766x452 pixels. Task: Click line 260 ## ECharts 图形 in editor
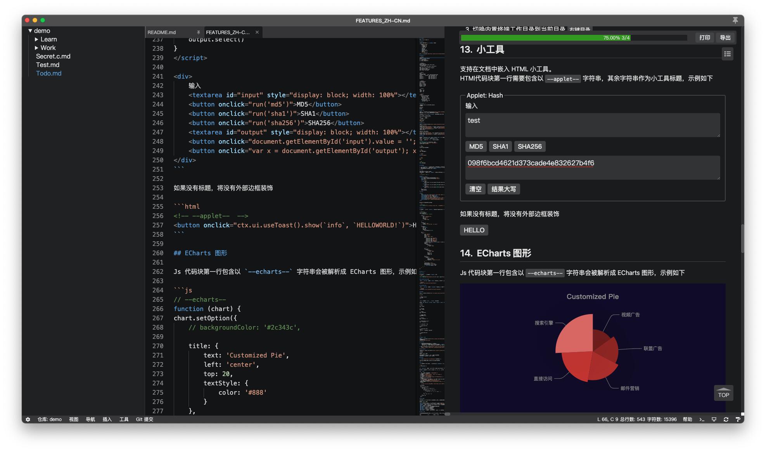point(200,253)
